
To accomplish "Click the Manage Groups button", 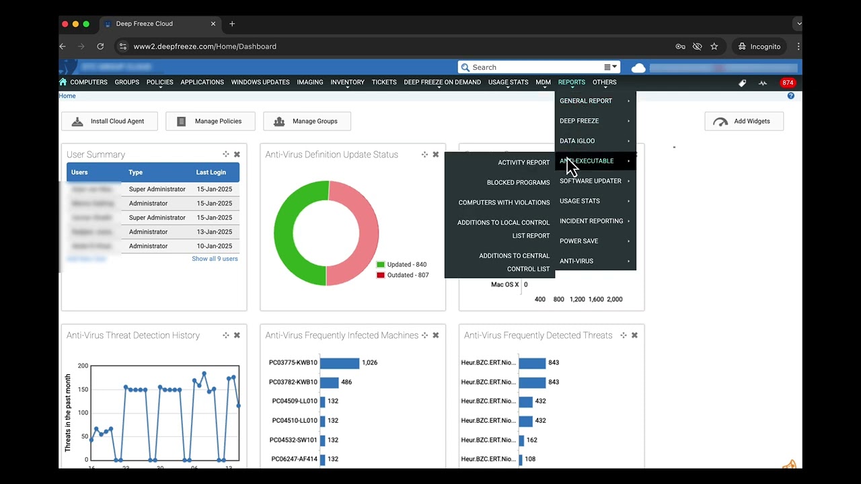I will pos(307,121).
